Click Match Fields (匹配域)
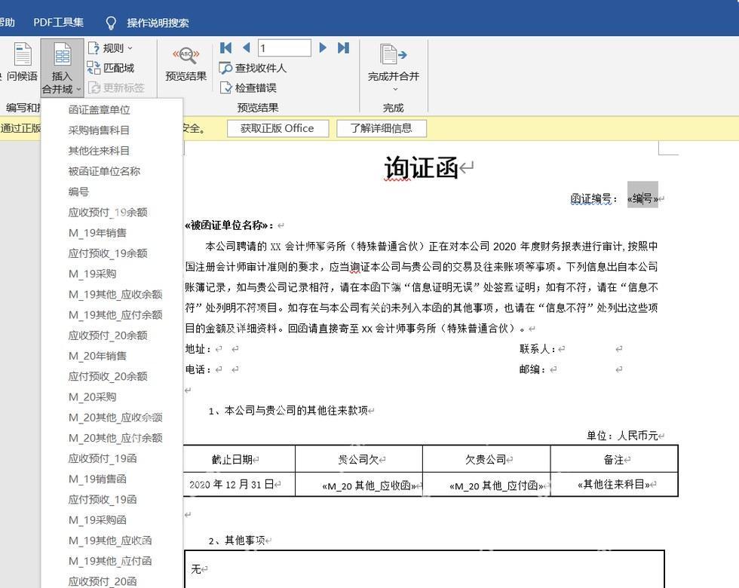Image resolution: width=739 pixels, height=588 pixels. point(112,68)
